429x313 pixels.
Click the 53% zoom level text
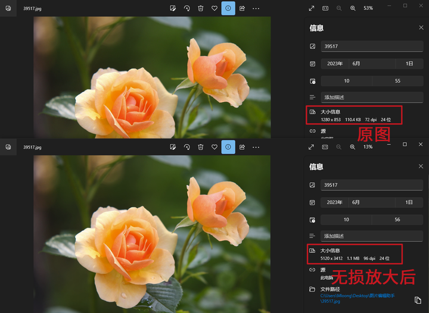pyautogui.click(x=368, y=8)
